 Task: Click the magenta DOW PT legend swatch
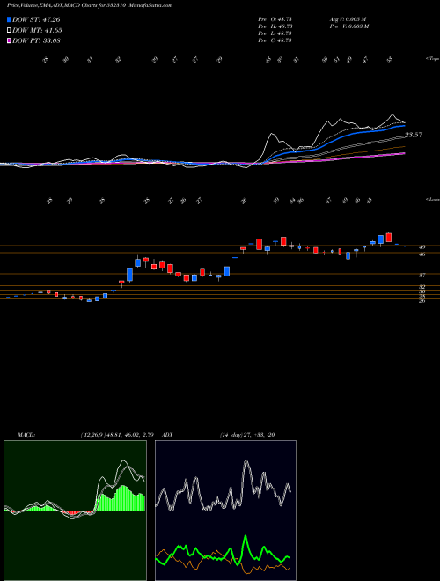9,40
